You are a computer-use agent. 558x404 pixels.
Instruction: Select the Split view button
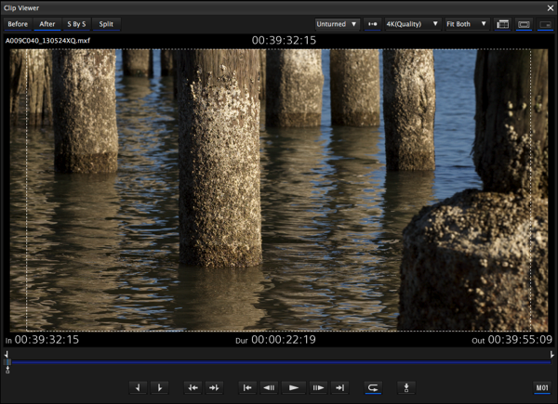[107, 24]
